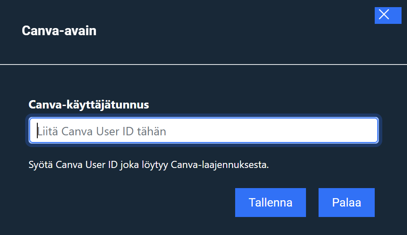The image size is (407, 235).
Task: Click the right end of the ID field
Action: (x=371, y=131)
